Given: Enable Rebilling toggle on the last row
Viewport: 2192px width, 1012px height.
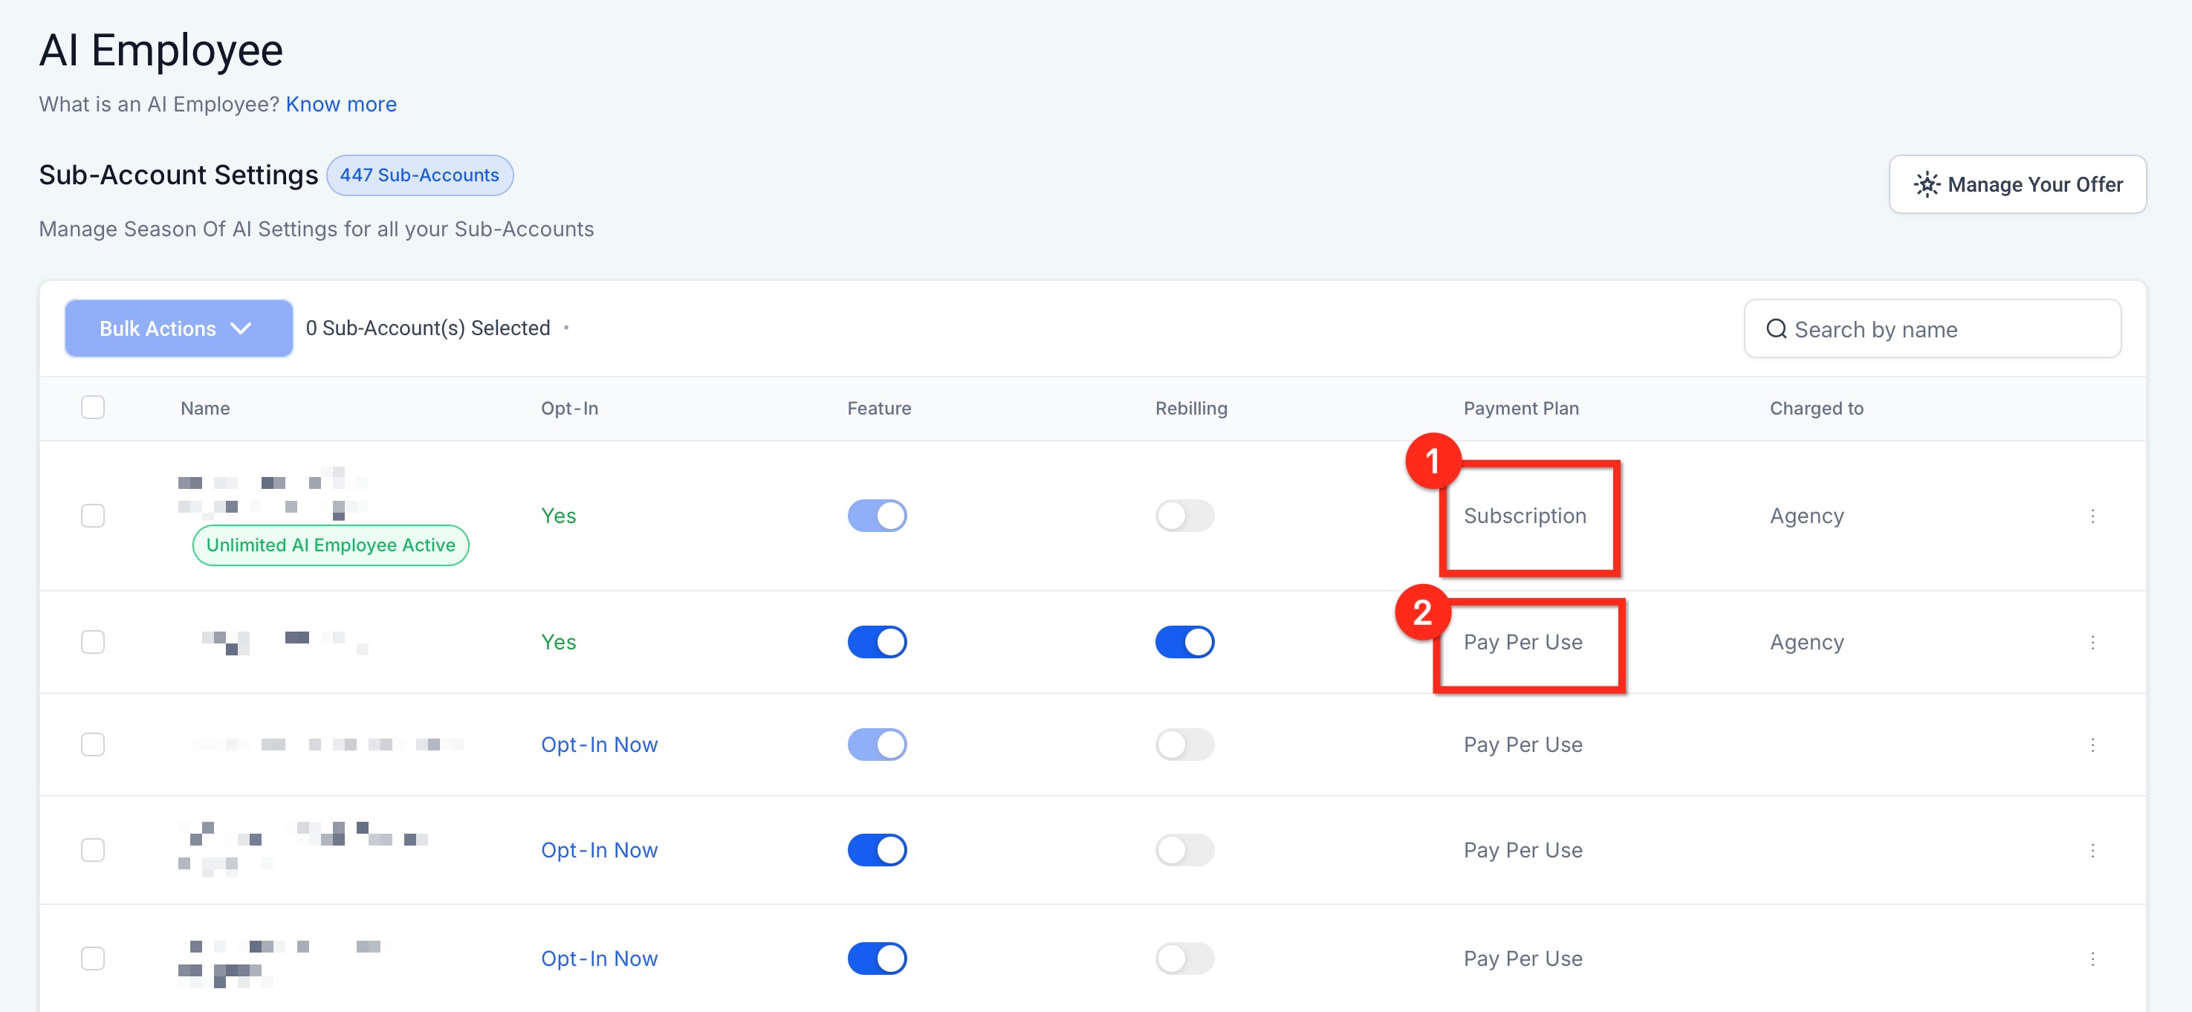Looking at the screenshot, I should [x=1184, y=959].
